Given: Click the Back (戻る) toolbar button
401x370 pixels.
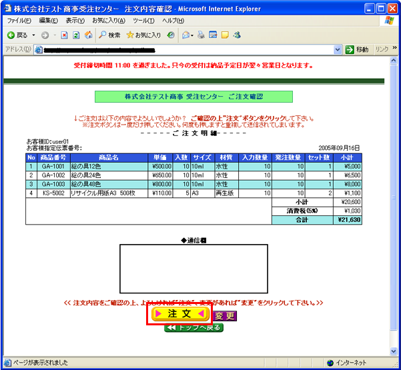Looking at the screenshot, I should [17, 35].
